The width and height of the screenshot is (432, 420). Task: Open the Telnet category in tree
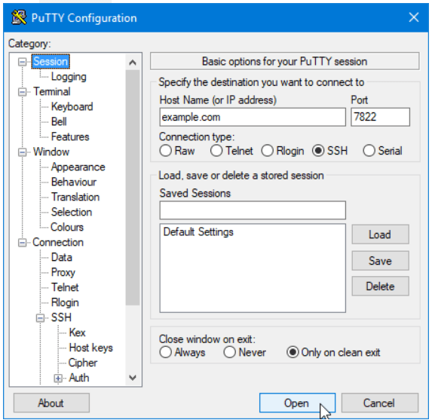[x=65, y=287]
